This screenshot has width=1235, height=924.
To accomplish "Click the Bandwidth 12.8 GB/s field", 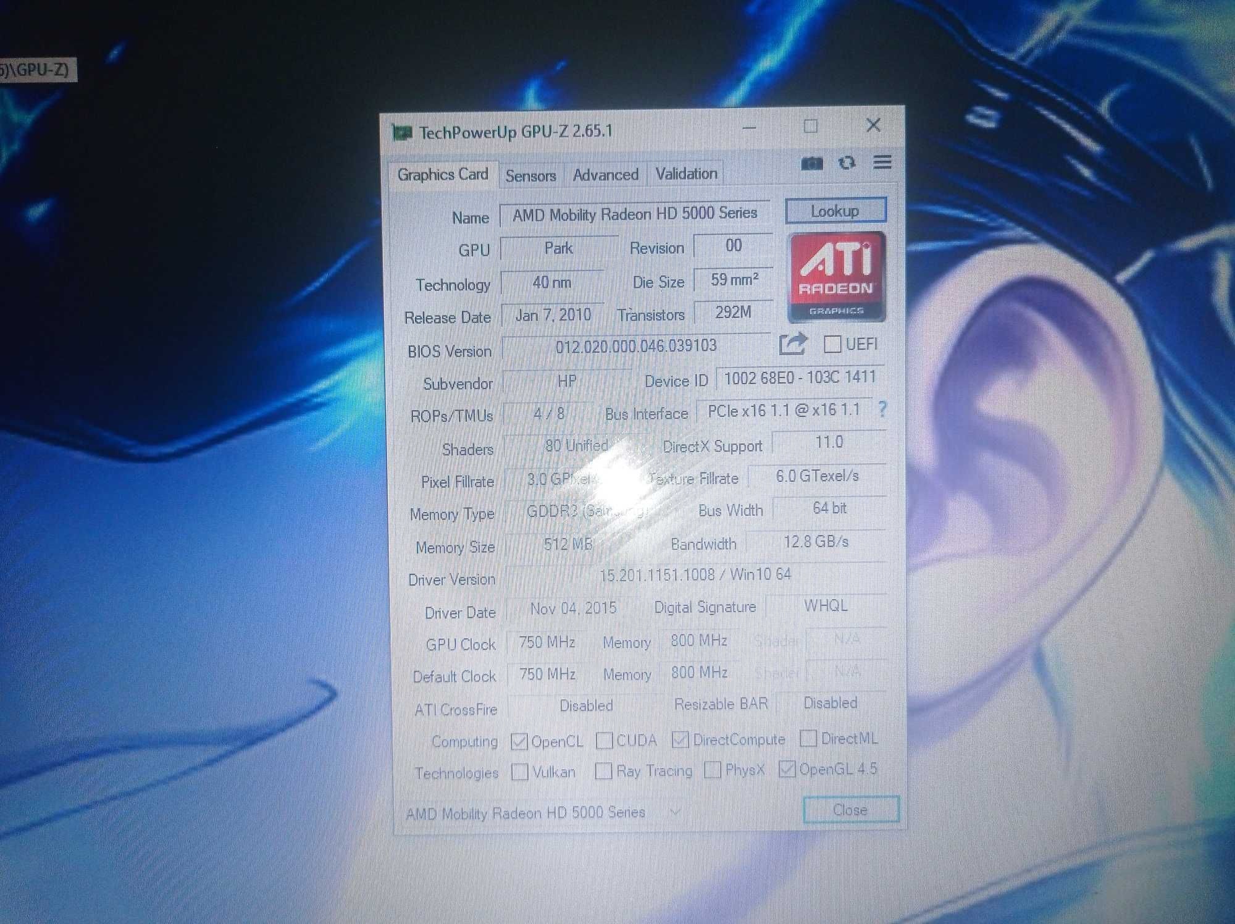I will 816,542.
